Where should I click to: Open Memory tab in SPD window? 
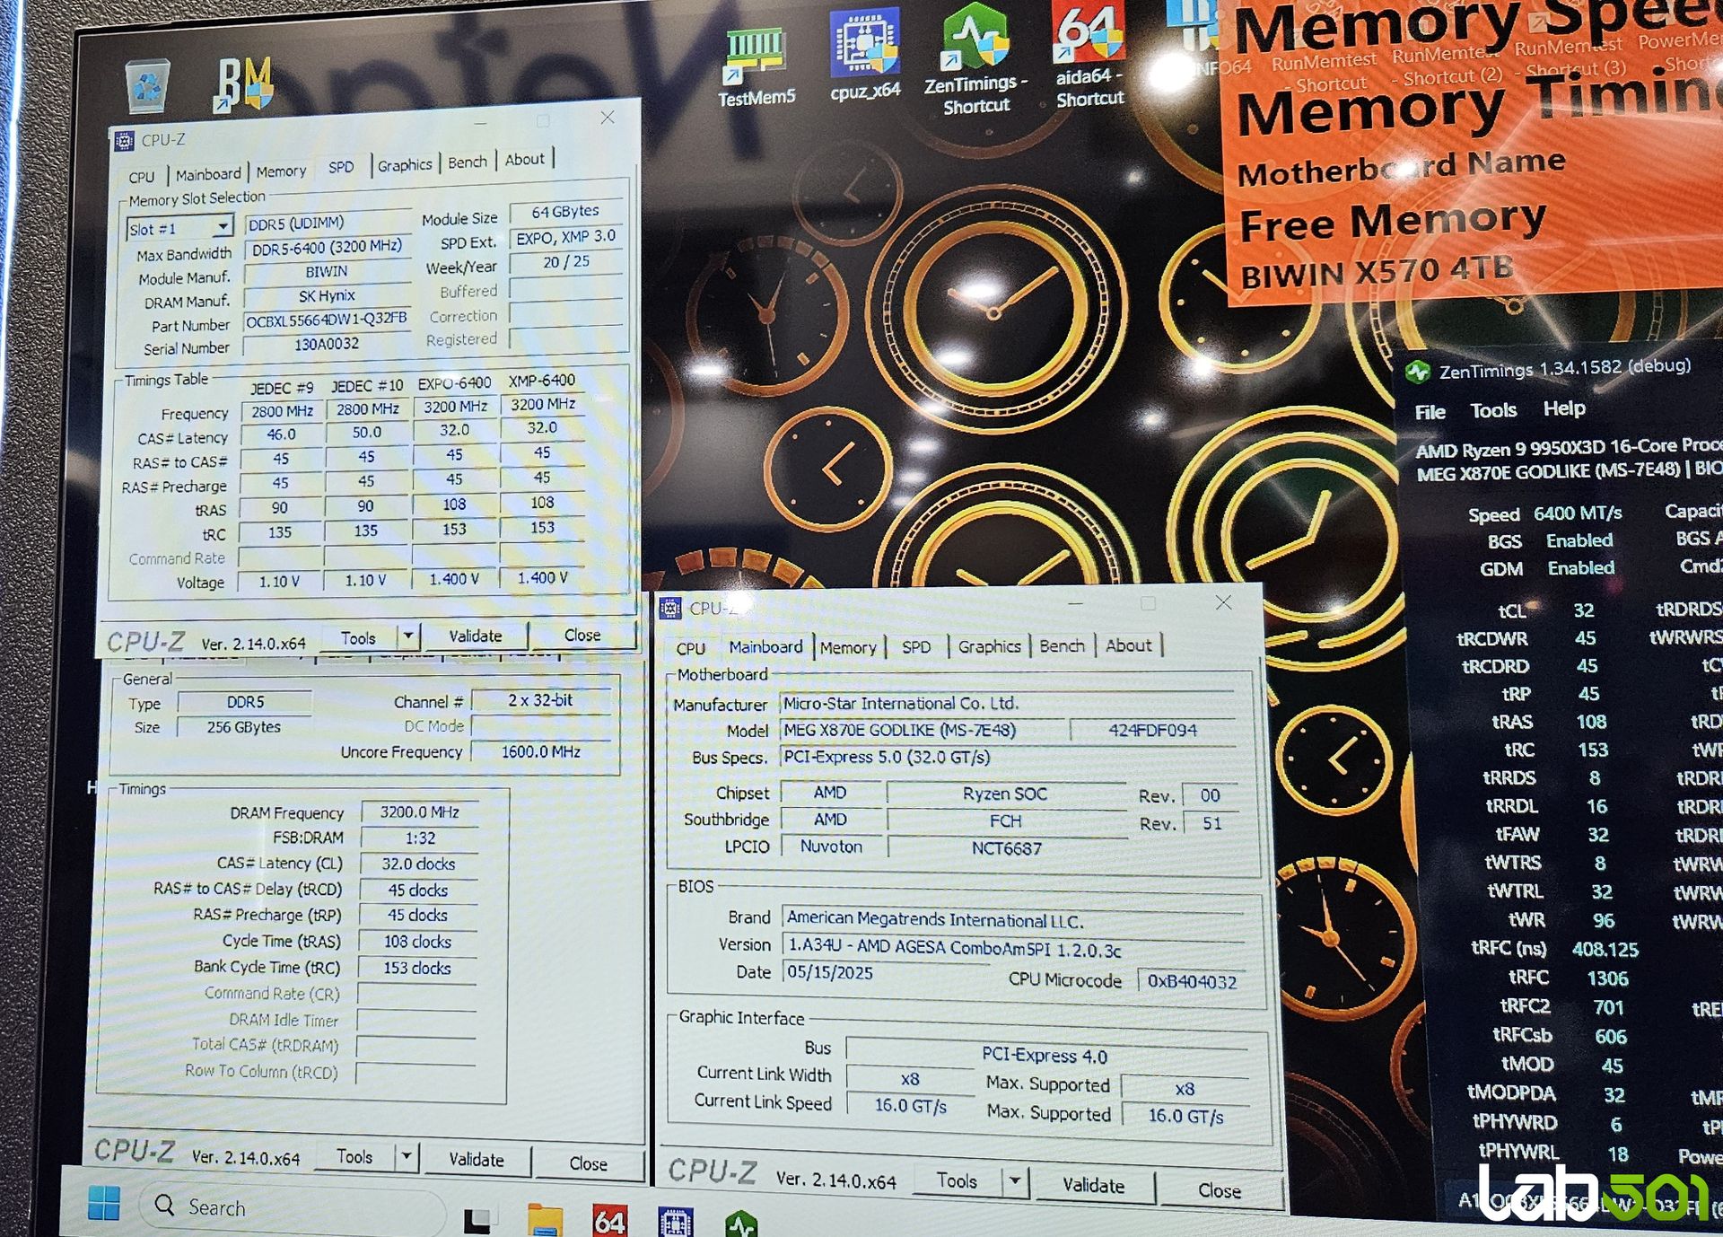281,171
